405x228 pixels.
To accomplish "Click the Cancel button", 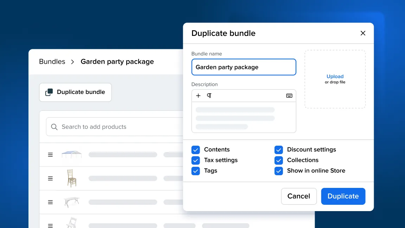I will tap(299, 196).
